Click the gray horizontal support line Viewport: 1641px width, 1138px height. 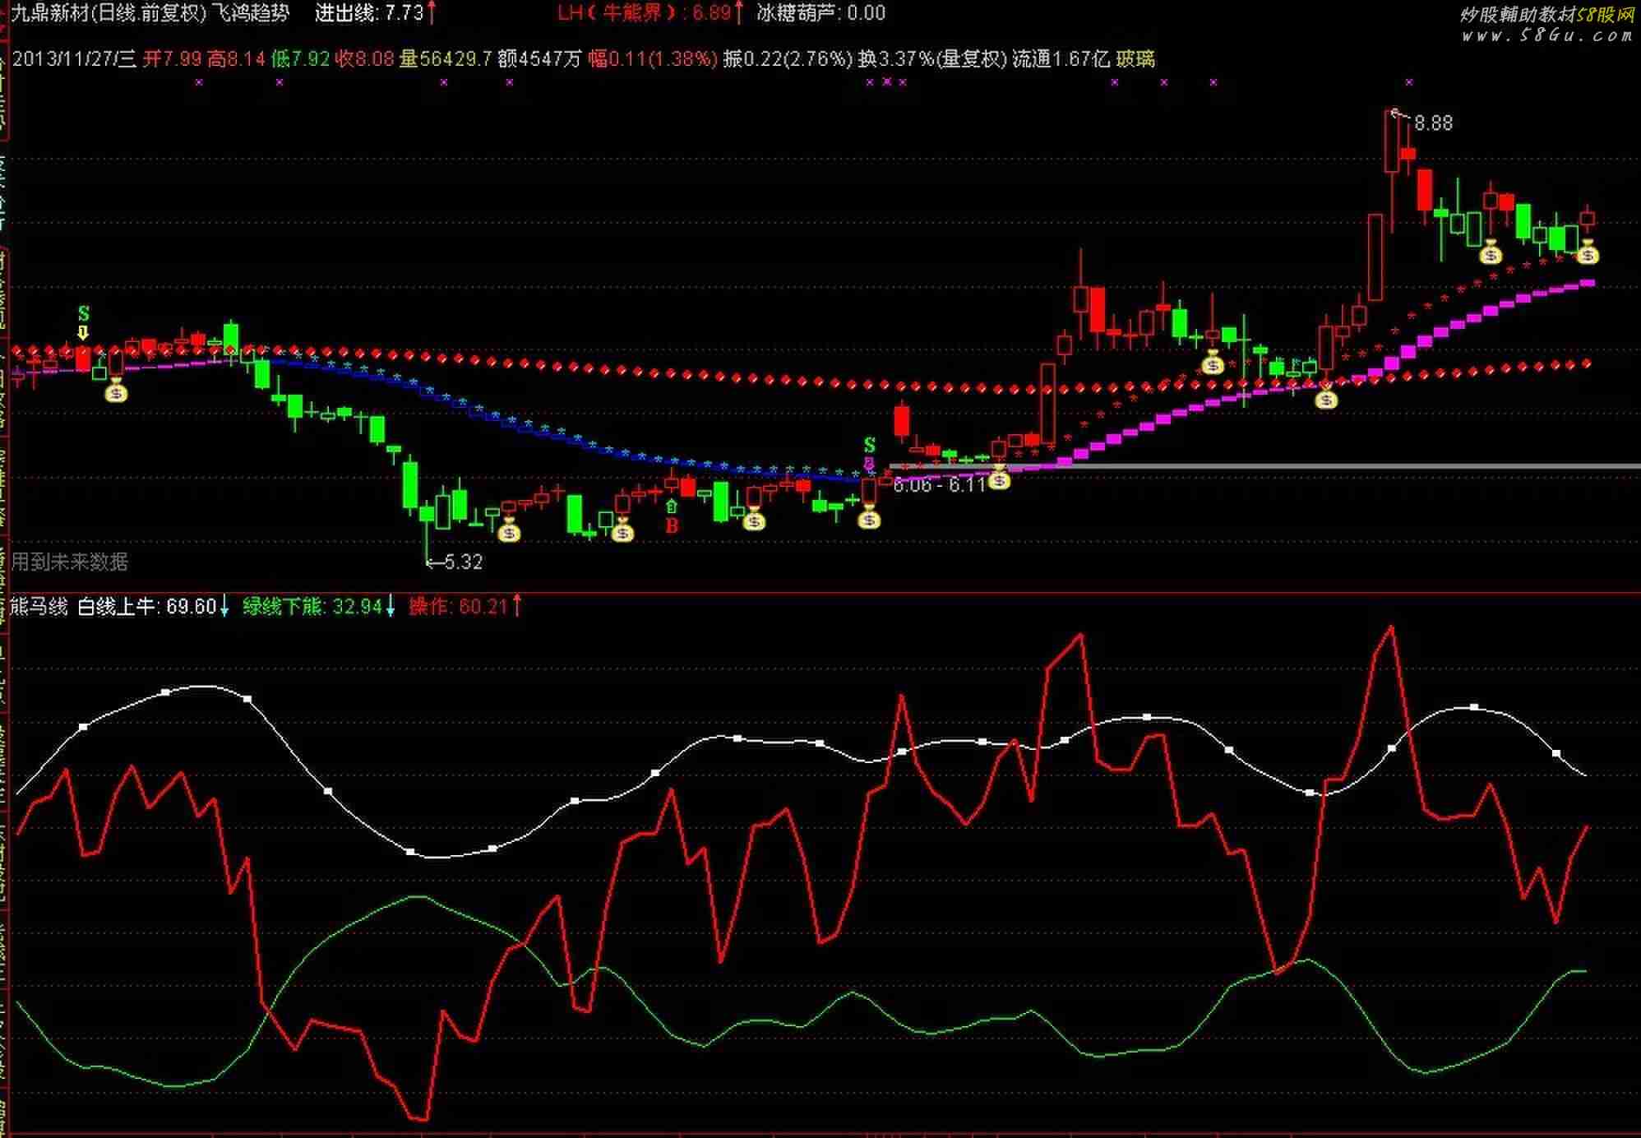pyautogui.click(x=1264, y=466)
